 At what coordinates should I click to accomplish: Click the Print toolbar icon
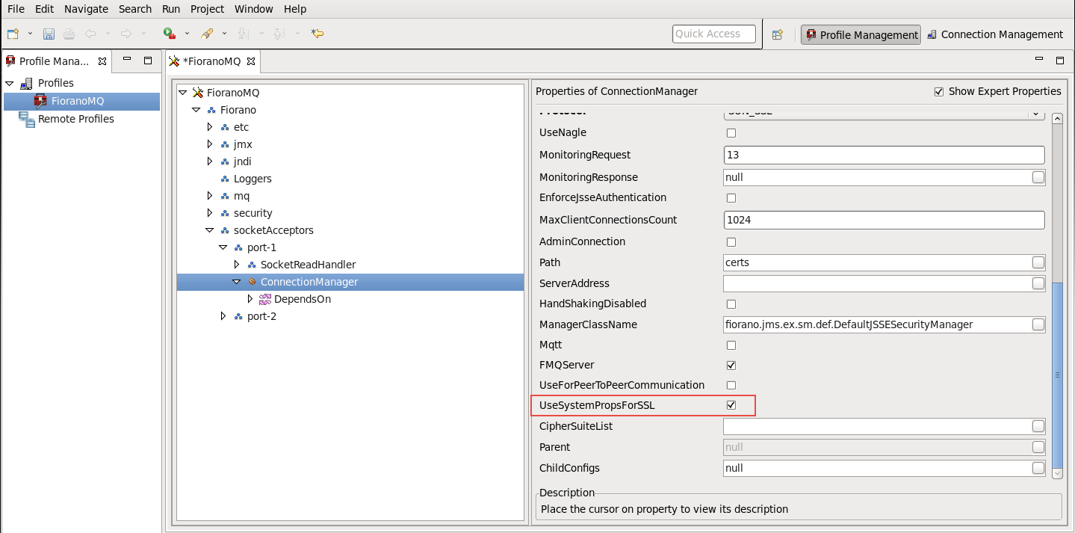[69, 34]
